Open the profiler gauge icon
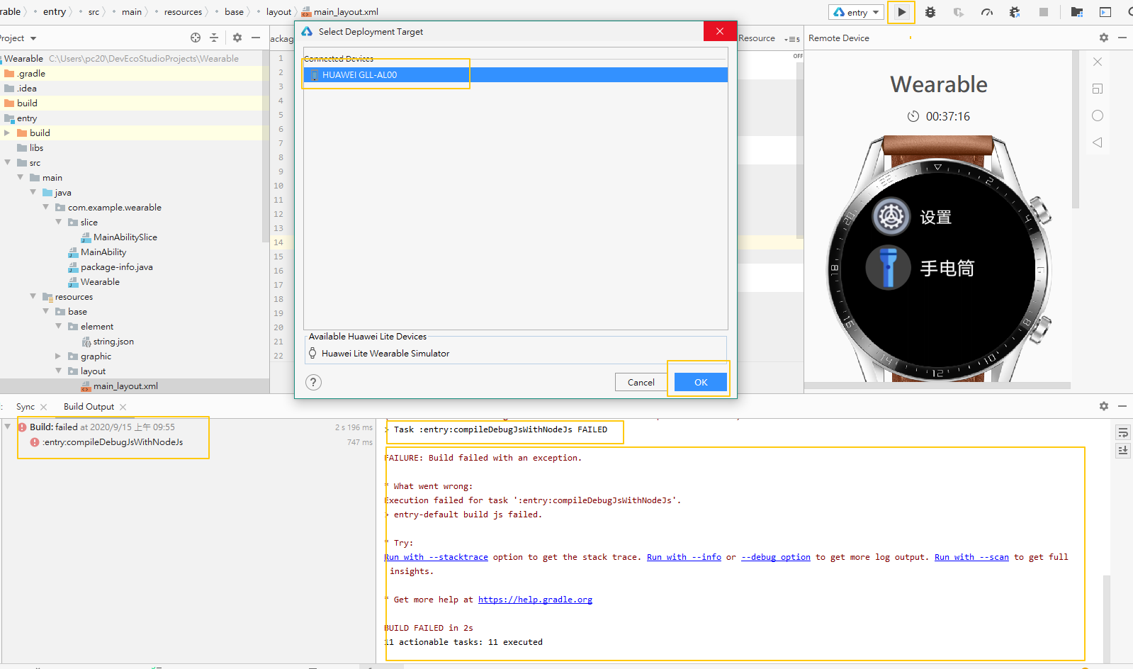This screenshot has height=669, width=1133. coord(987,12)
